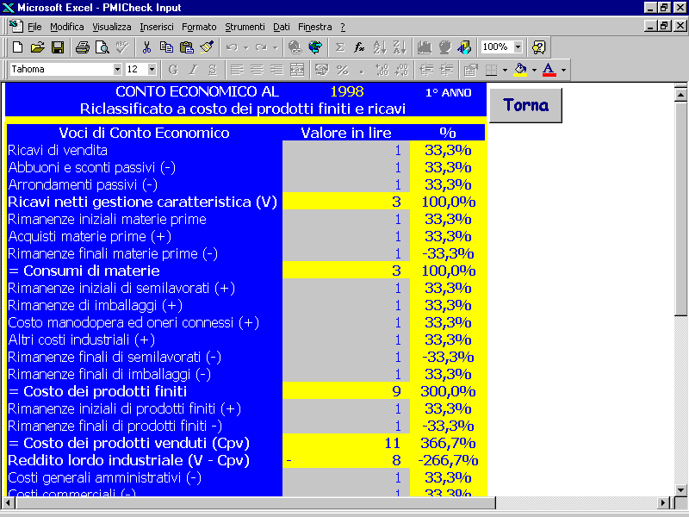
Task: Click the Print icon
Action: tap(82, 47)
